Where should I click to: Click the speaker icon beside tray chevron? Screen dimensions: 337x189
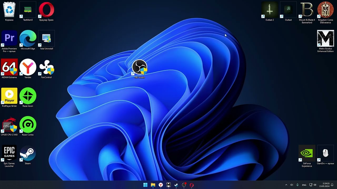pos(291,185)
